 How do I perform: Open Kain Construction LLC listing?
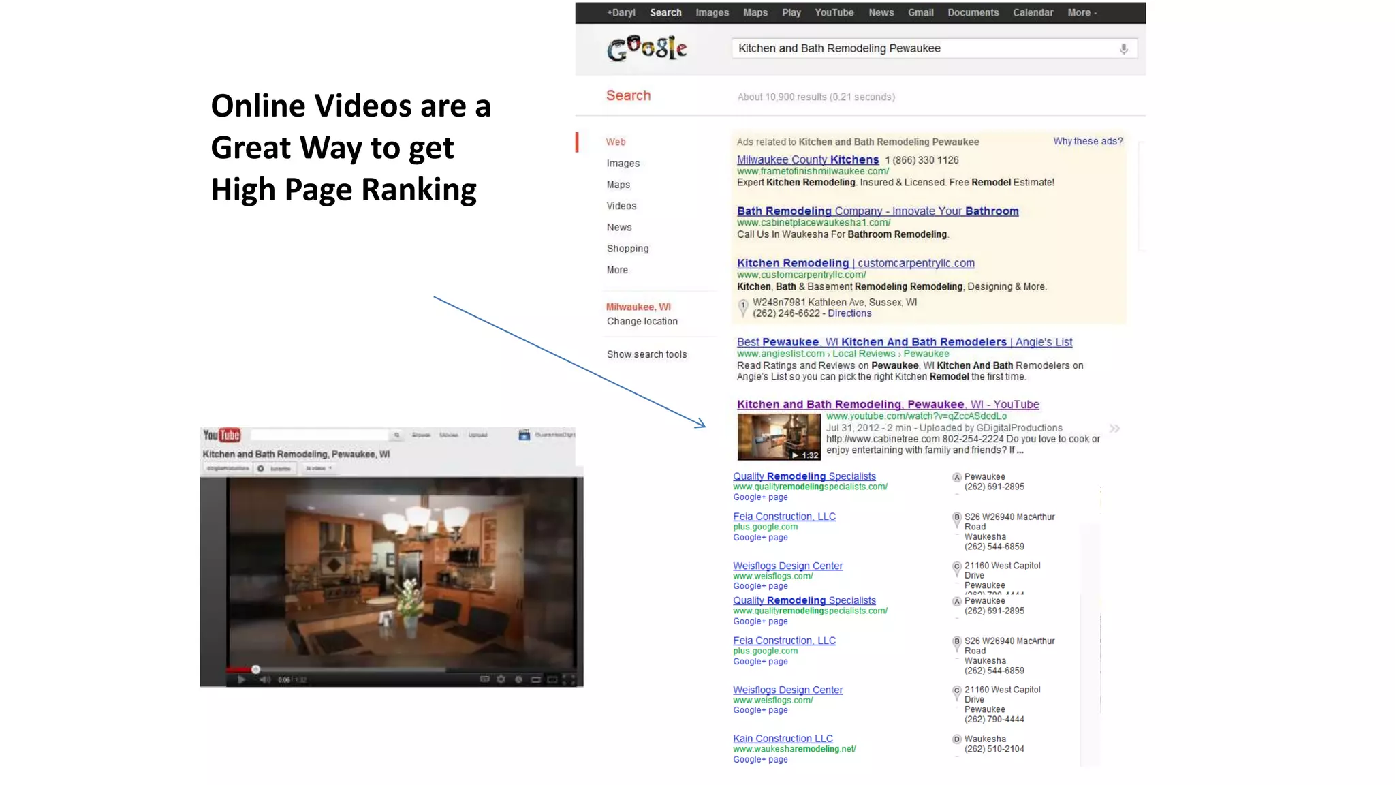[783, 739]
